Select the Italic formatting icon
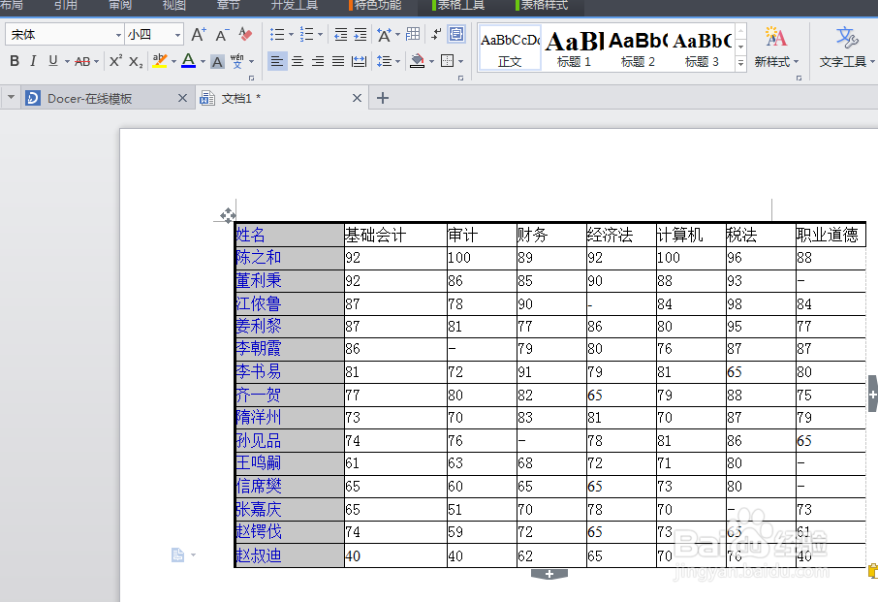The image size is (878, 602). [x=33, y=60]
